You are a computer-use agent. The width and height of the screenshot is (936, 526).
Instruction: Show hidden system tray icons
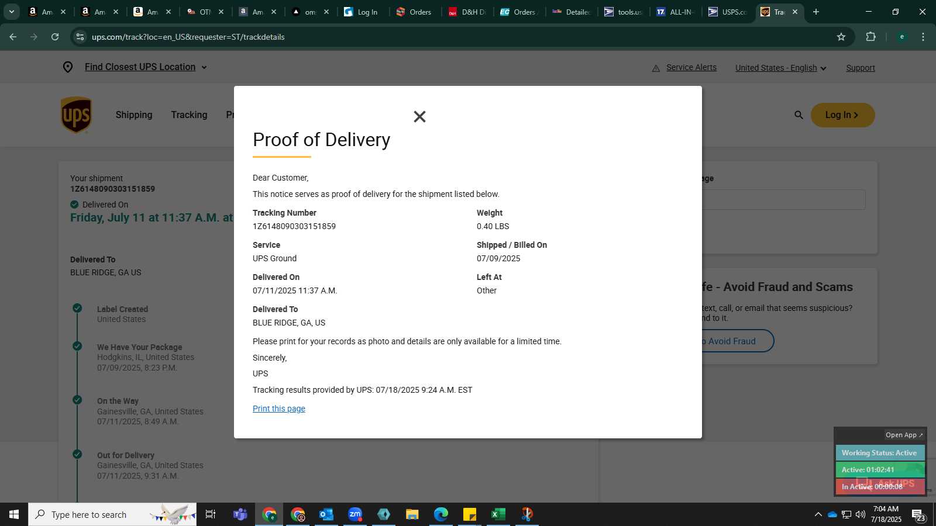click(818, 514)
